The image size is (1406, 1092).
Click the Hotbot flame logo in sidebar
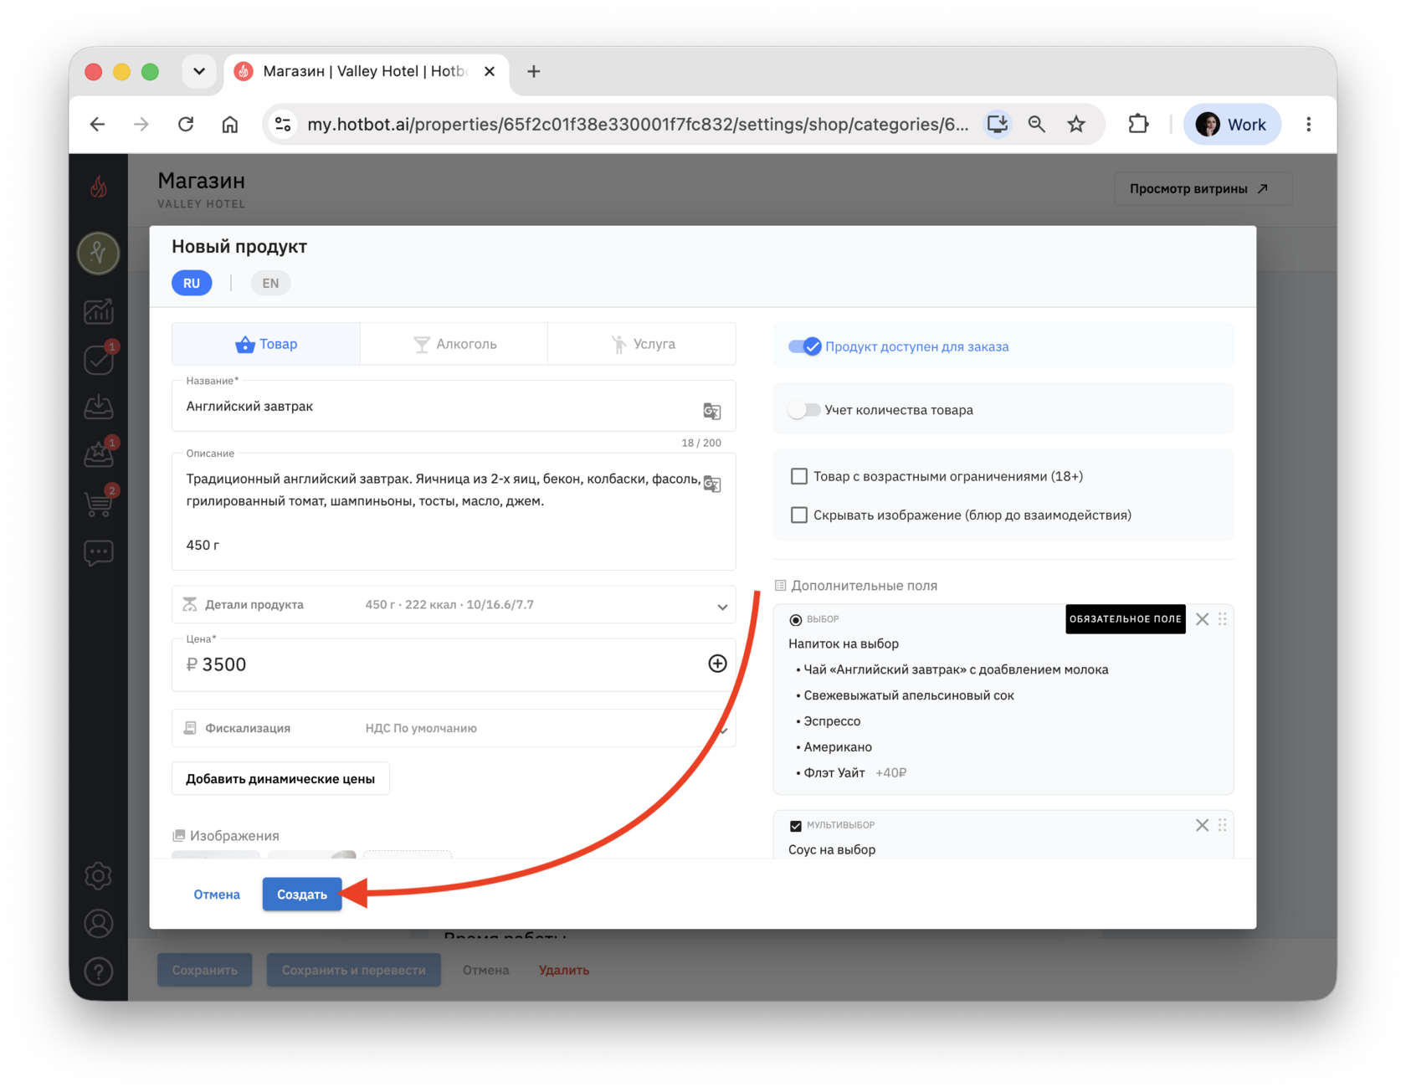[99, 186]
